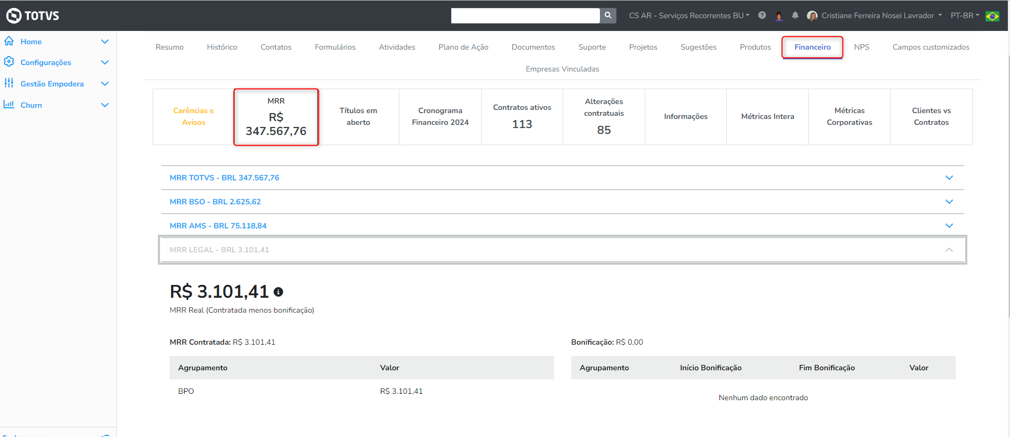This screenshot has height=437, width=1010.
Task: Select the Financeiro tab
Action: (812, 47)
